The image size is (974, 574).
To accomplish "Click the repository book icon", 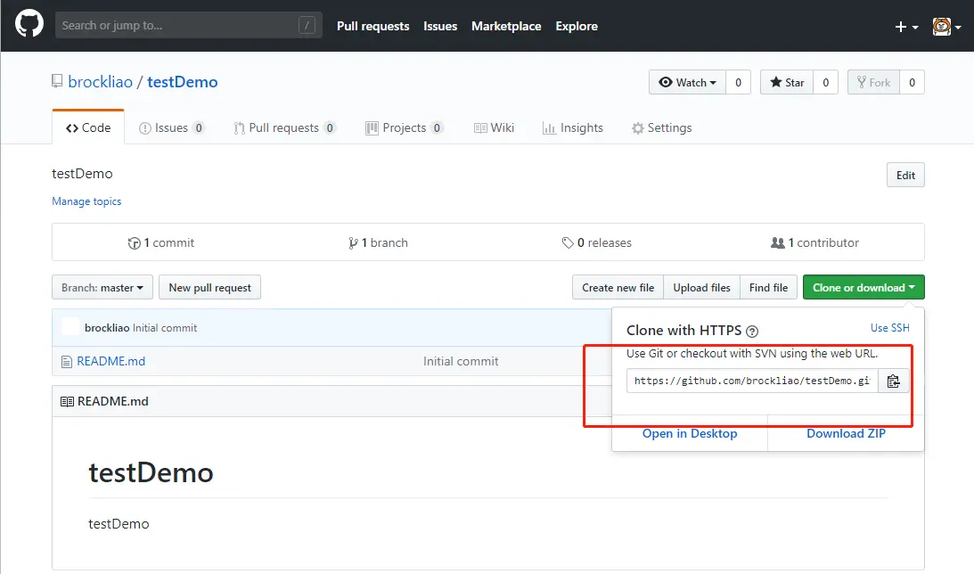I will coord(57,81).
